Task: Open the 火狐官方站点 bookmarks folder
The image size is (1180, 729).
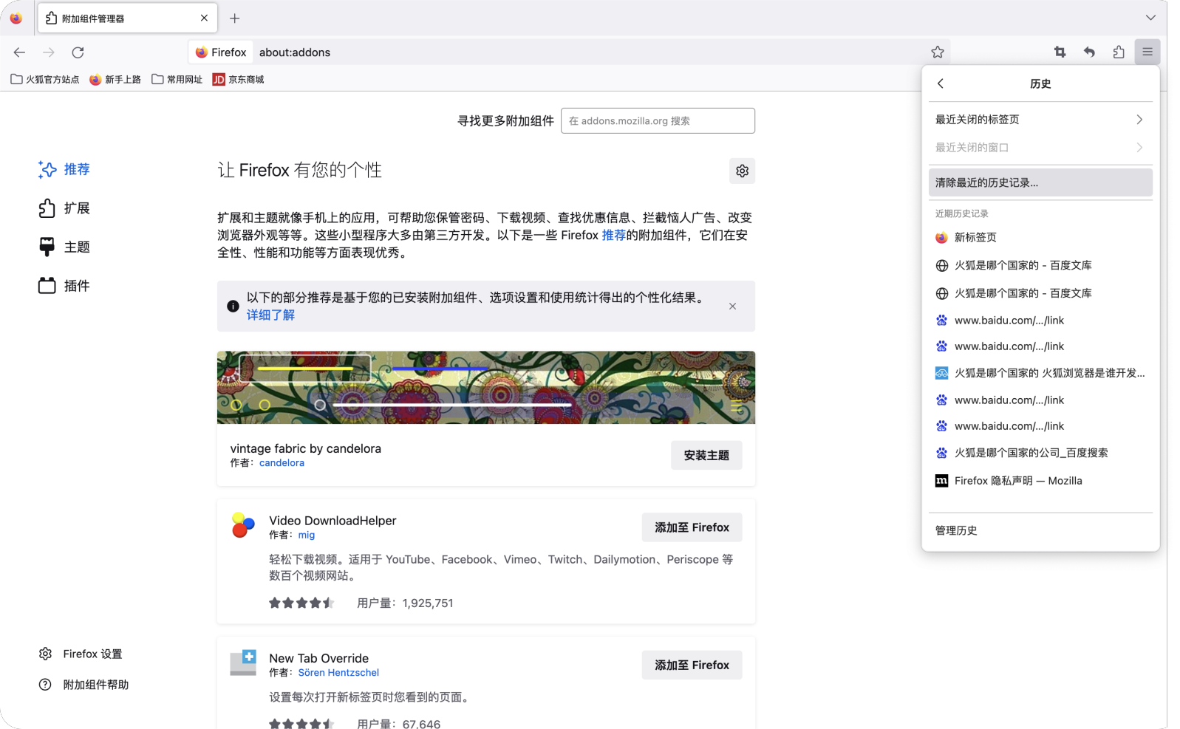Action: pos(45,79)
